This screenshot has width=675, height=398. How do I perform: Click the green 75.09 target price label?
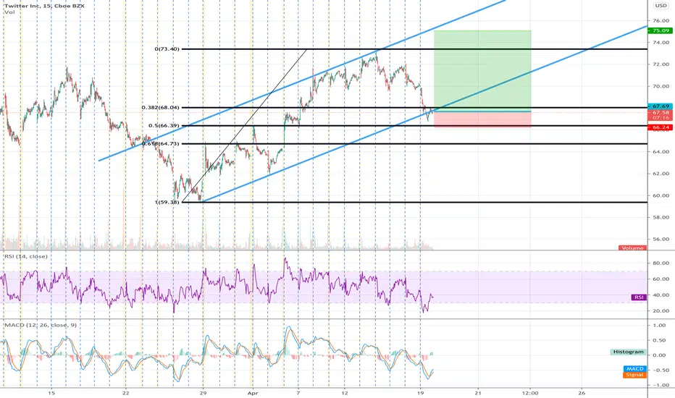click(661, 30)
